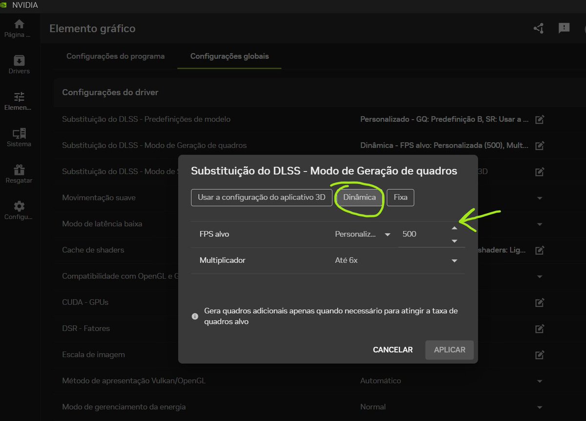Decrease the FPS alvo value
Screen dimensions: 586x421
(x=455, y=241)
